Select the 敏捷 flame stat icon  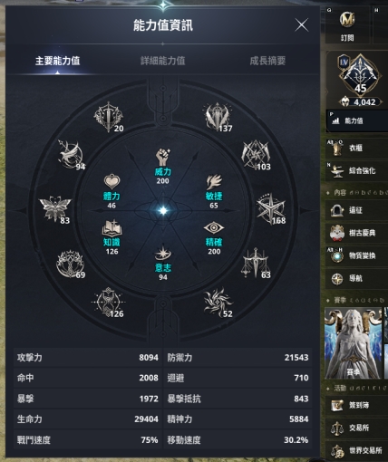214,182
